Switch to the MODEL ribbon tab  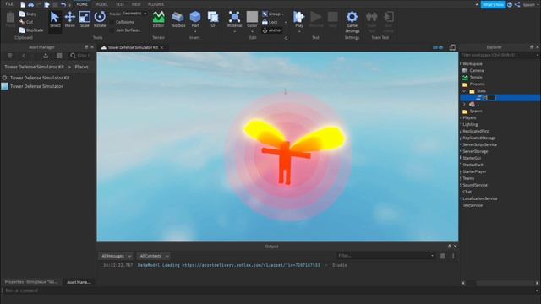101,4
